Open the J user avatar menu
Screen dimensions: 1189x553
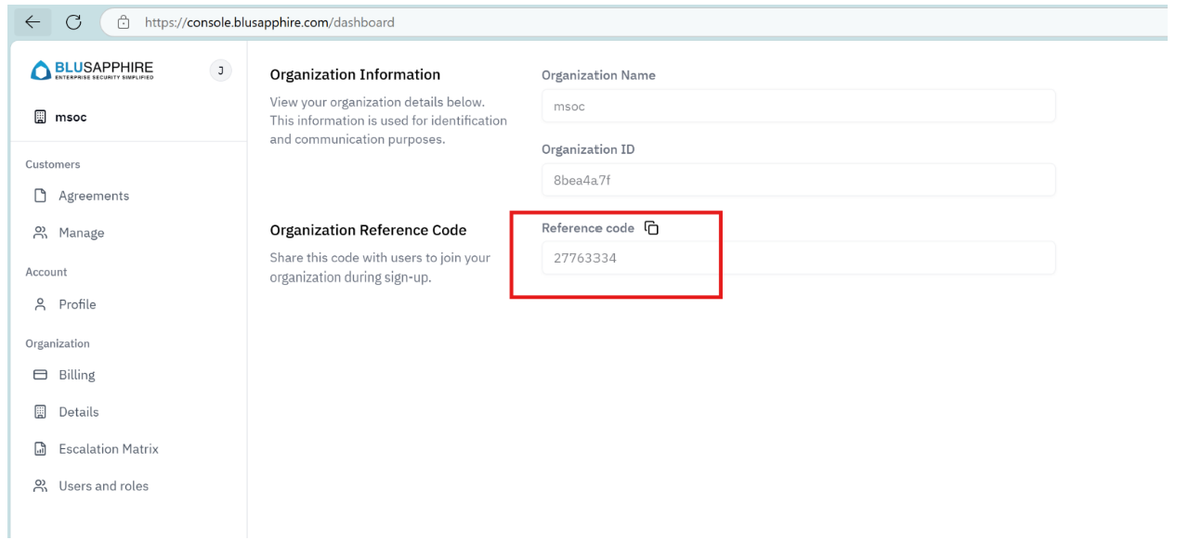pos(220,71)
